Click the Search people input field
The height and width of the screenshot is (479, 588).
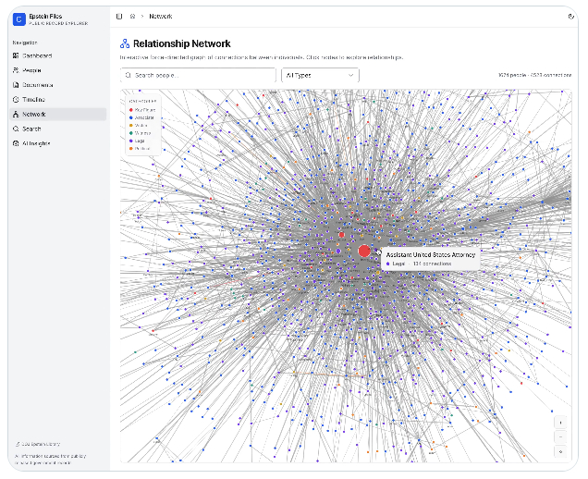tap(199, 75)
